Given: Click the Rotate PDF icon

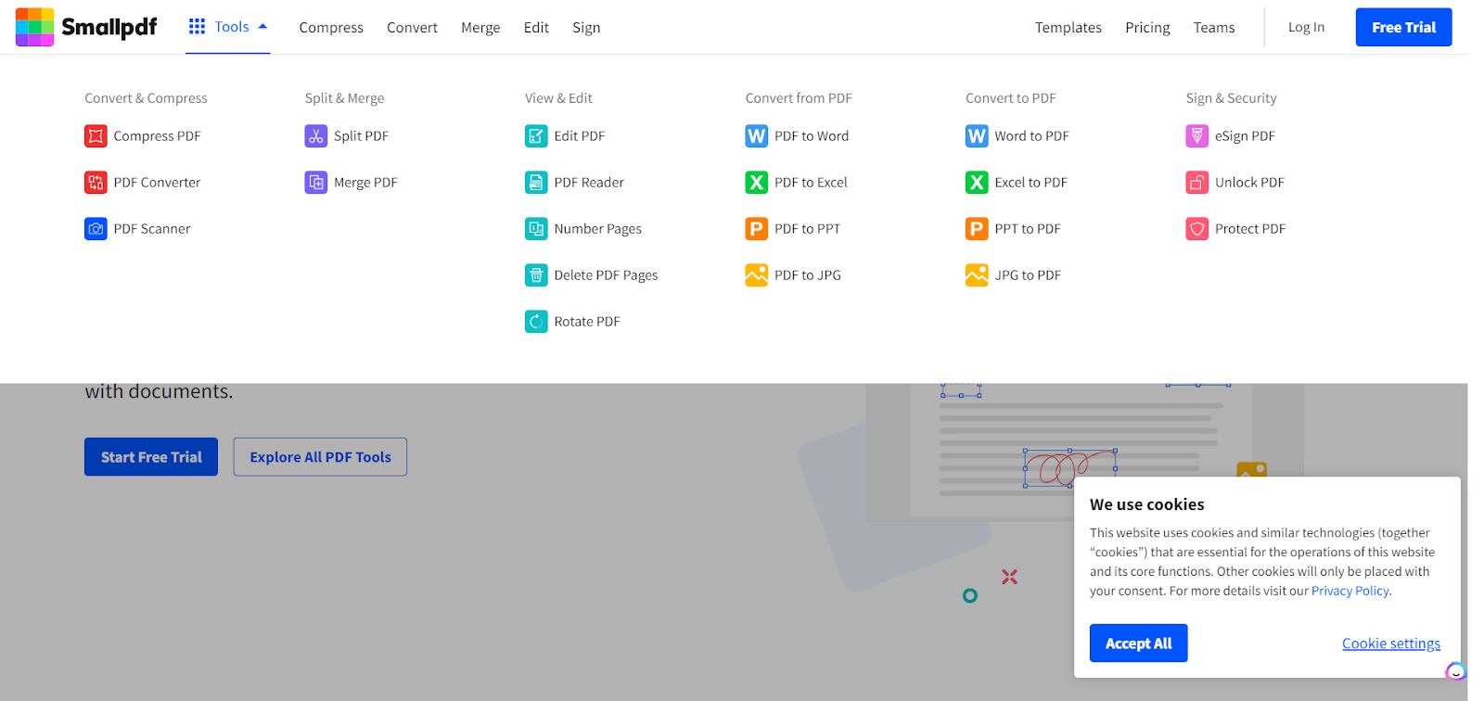Looking at the screenshot, I should point(536,322).
